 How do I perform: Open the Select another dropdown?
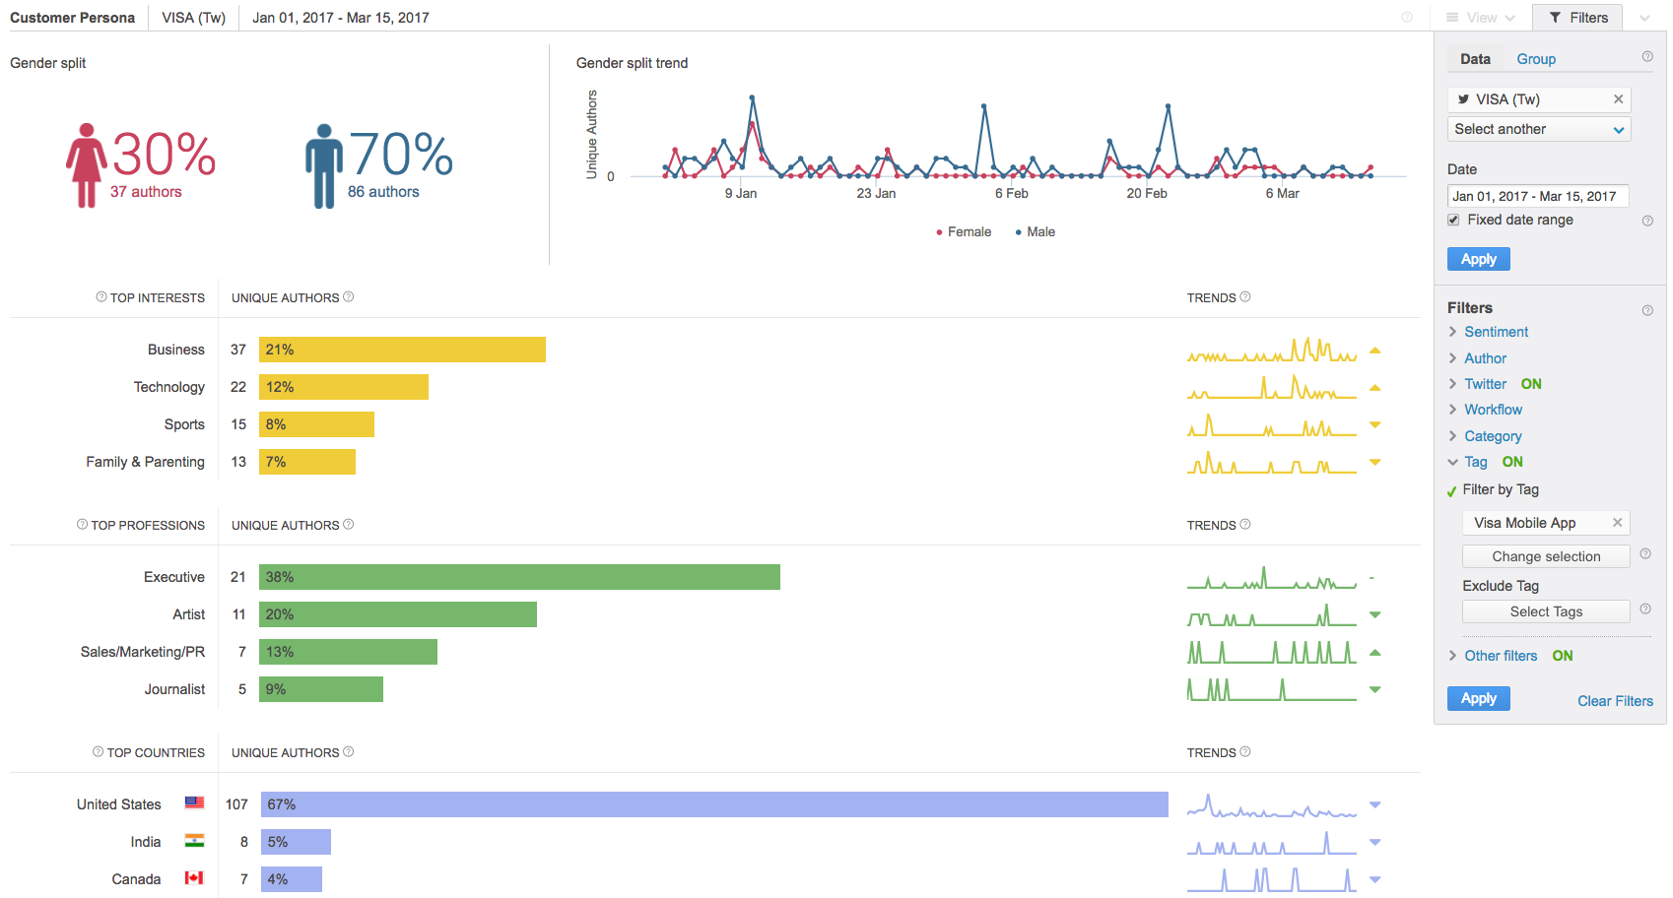(1539, 129)
